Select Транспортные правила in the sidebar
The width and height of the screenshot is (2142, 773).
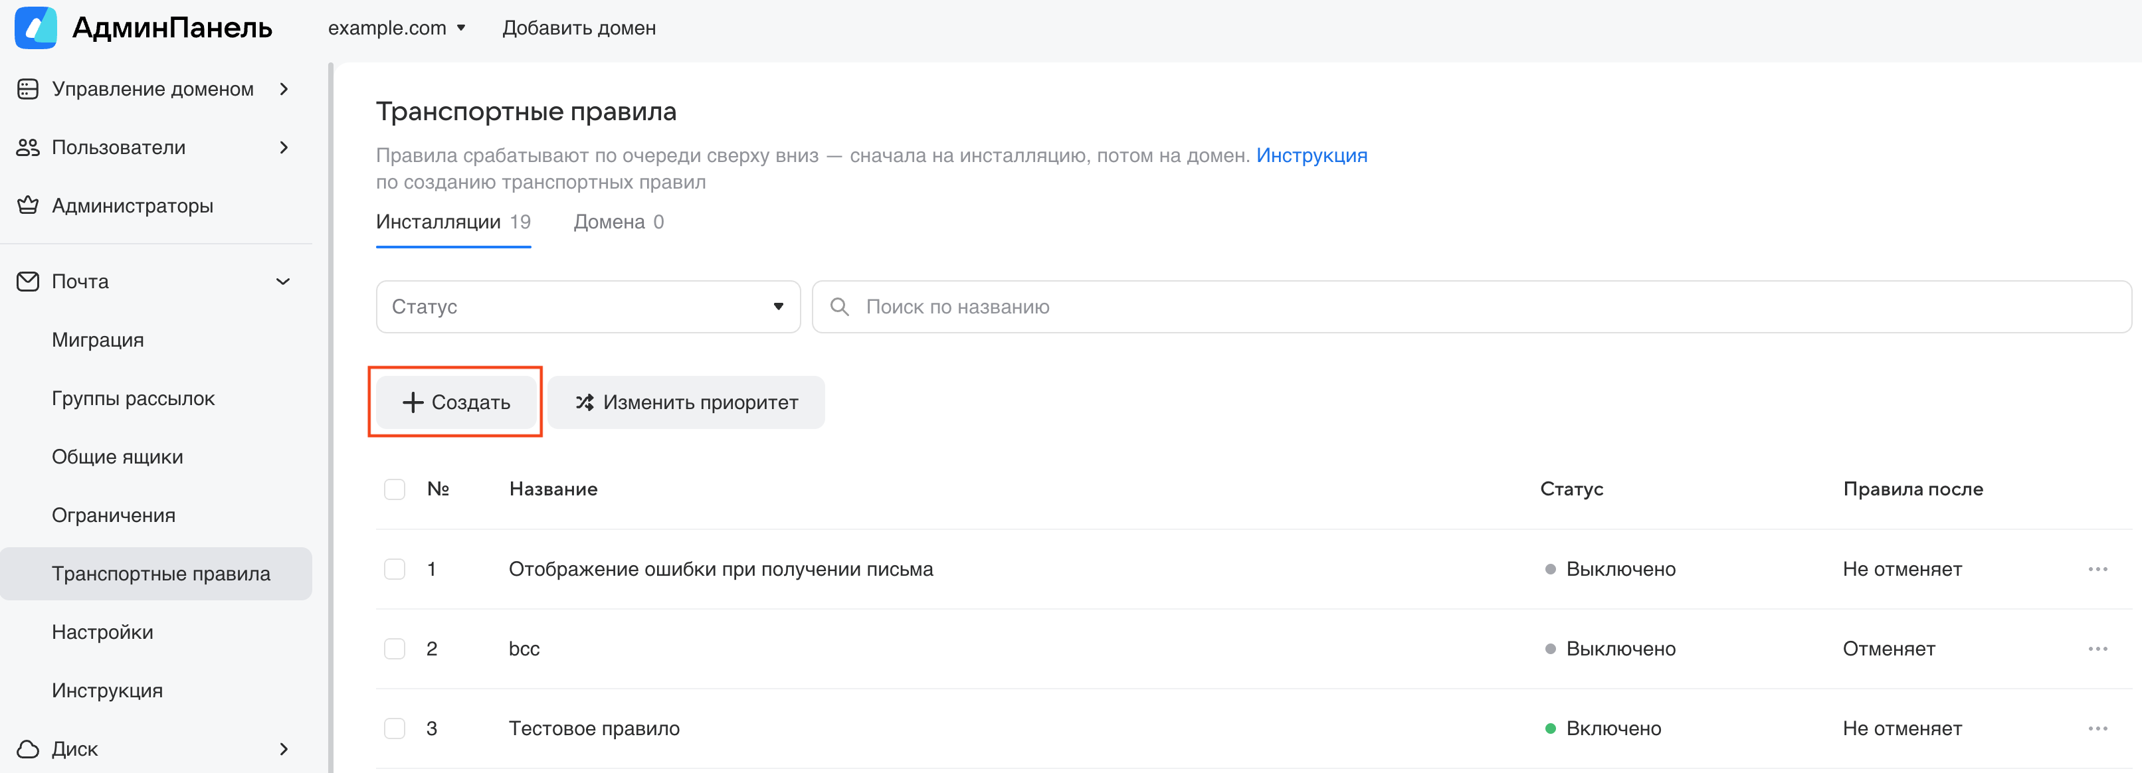(156, 574)
